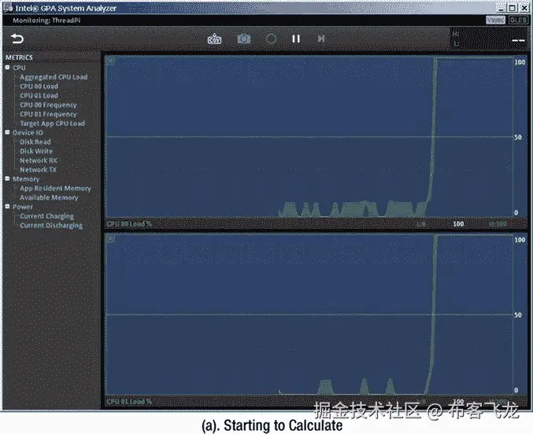Click the Vsync button in header
533x434 pixels.
click(x=496, y=20)
